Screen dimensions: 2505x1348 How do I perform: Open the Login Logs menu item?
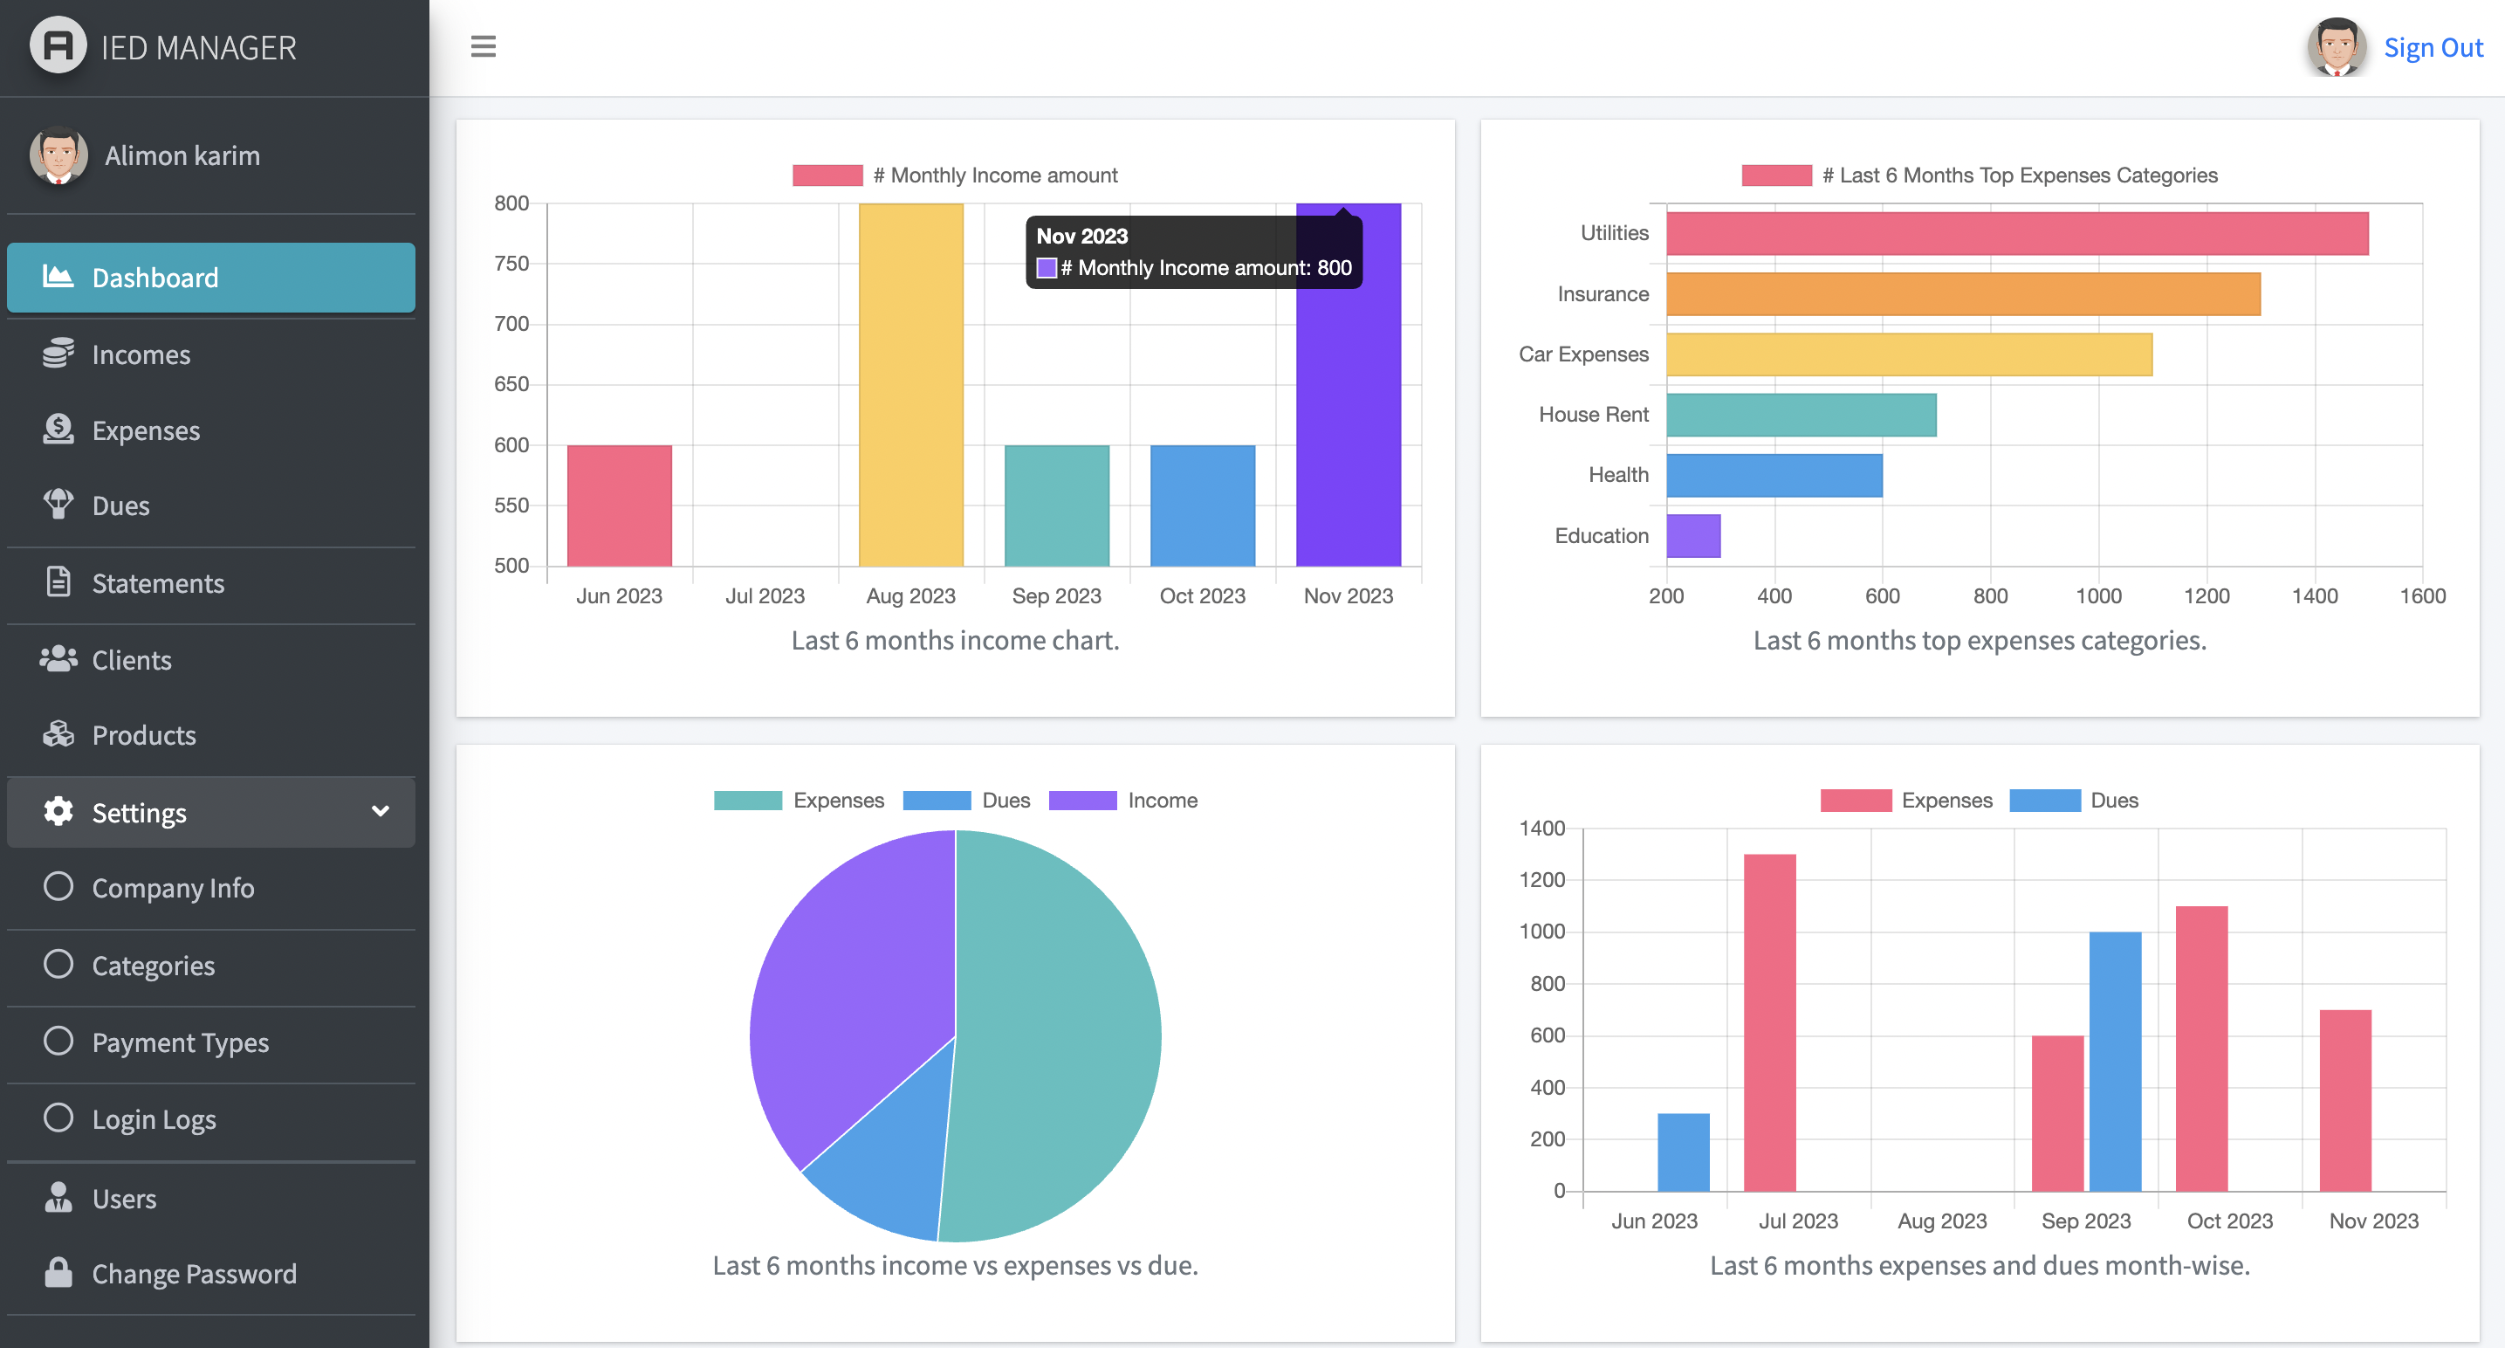[154, 1118]
